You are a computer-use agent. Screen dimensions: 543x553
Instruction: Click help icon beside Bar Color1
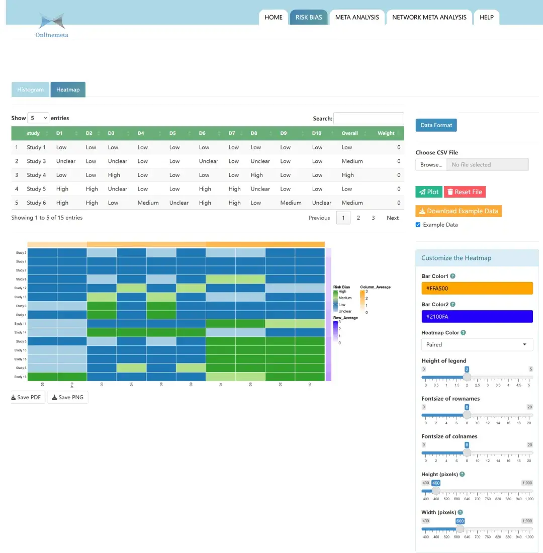(452, 276)
